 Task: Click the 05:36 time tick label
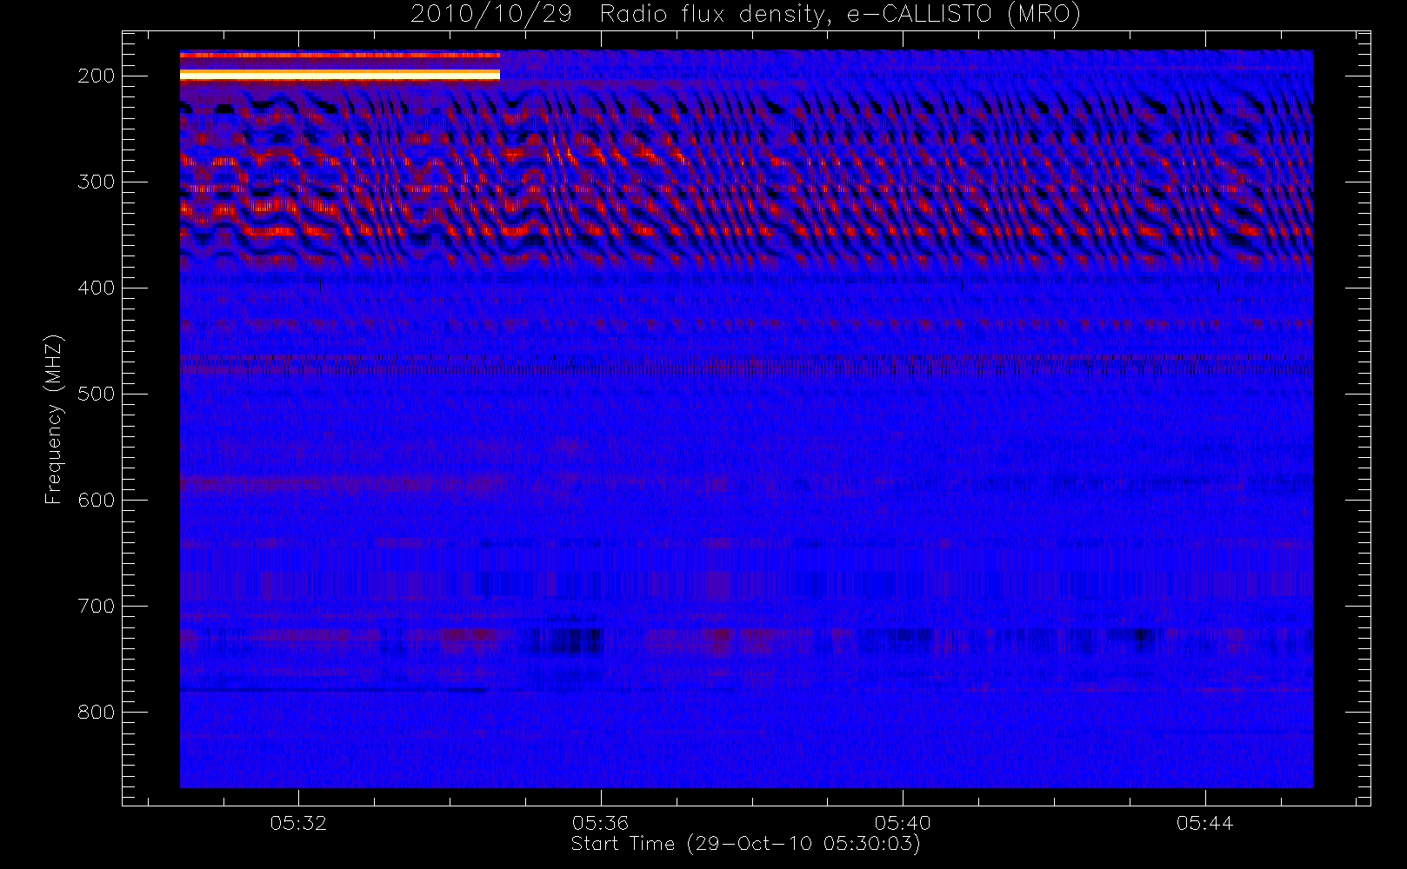click(x=600, y=822)
